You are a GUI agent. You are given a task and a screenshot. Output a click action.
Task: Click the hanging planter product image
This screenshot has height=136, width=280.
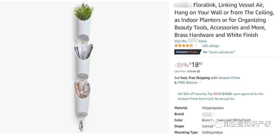[x=82, y=67]
